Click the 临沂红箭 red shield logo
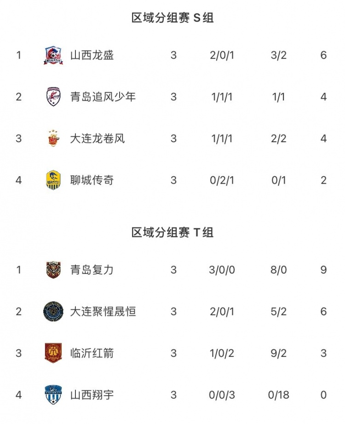The width and height of the screenshot is (345, 424). pyautogui.click(x=54, y=353)
